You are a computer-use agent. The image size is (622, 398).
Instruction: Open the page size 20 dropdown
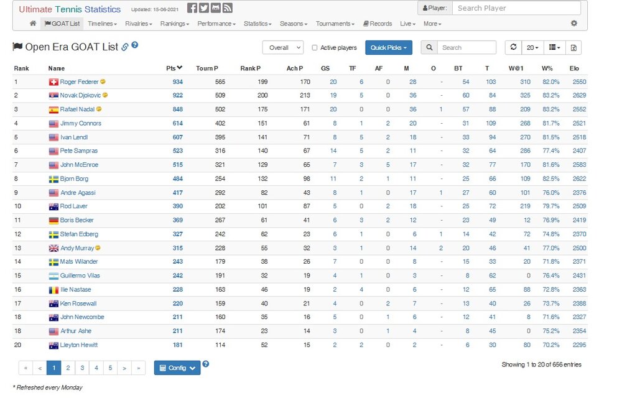point(532,47)
